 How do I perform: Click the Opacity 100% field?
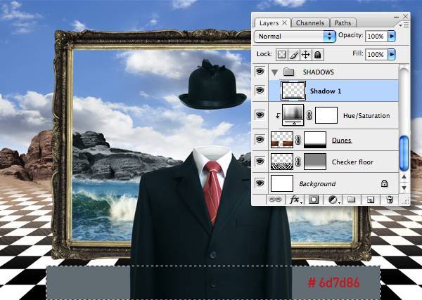pyautogui.click(x=376, y=36)
